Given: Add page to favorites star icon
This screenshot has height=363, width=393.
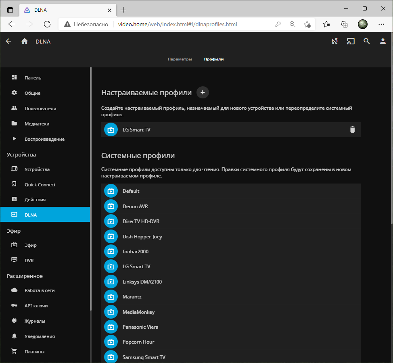Looking at the screenshot, I should pyautogui.click(x=307, y=24).
